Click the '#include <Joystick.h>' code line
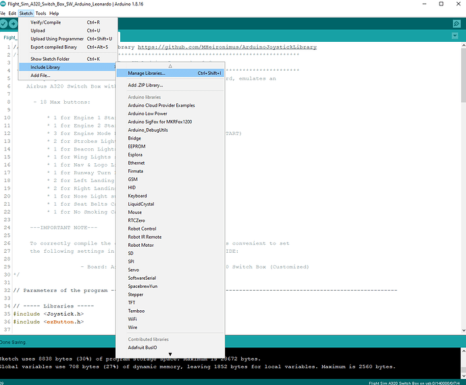 49,314
